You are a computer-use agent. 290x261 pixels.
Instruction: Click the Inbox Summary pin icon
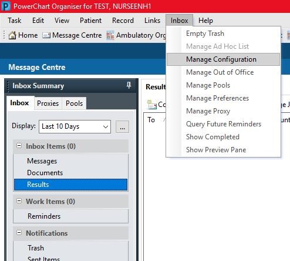(x=129, y=85)
